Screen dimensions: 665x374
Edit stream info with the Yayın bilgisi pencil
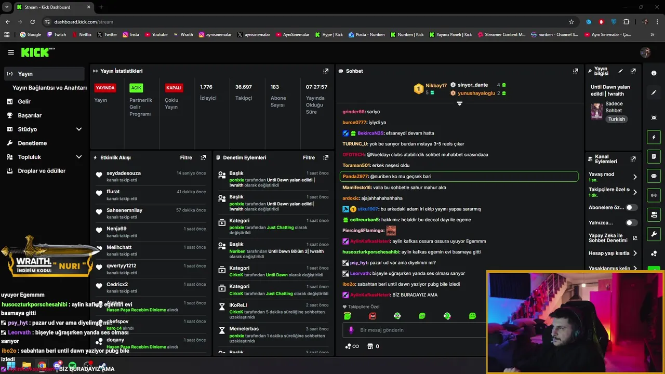[x=620, y=71]
